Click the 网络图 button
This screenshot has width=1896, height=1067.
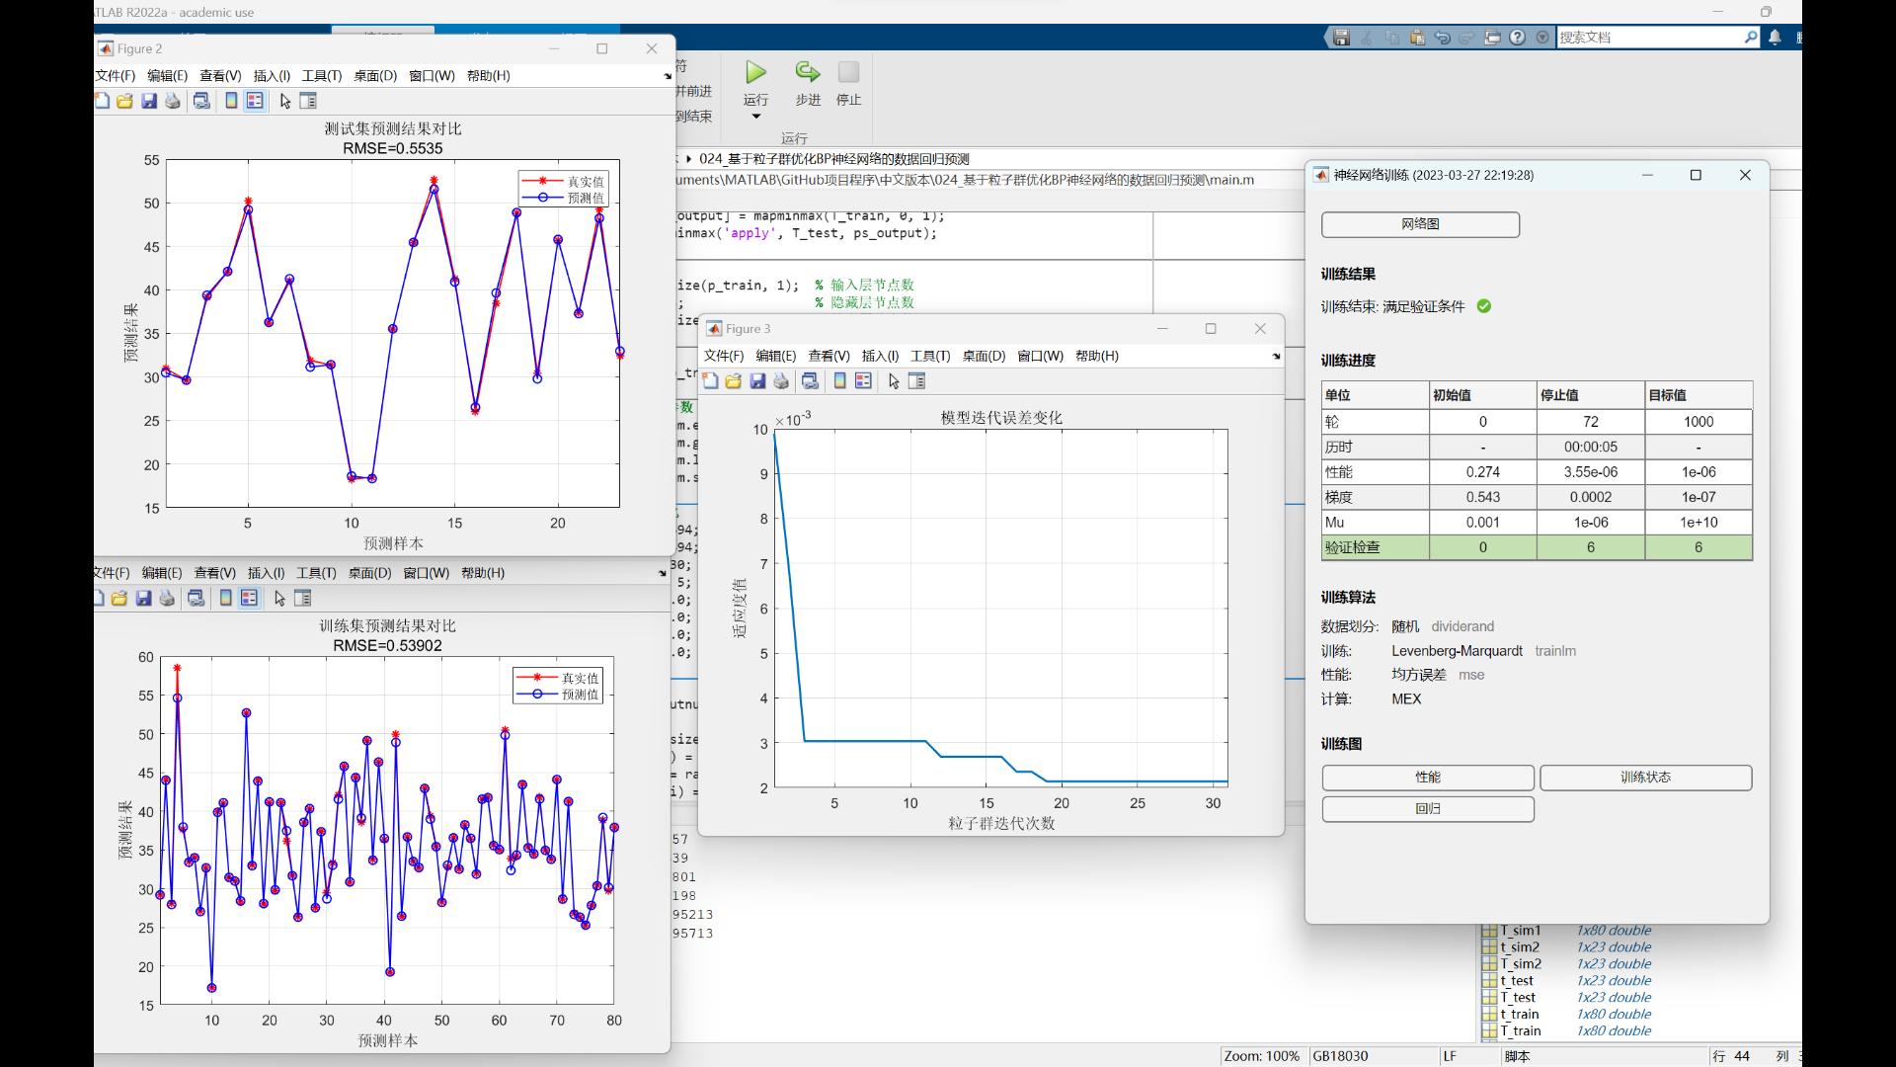1420,224
